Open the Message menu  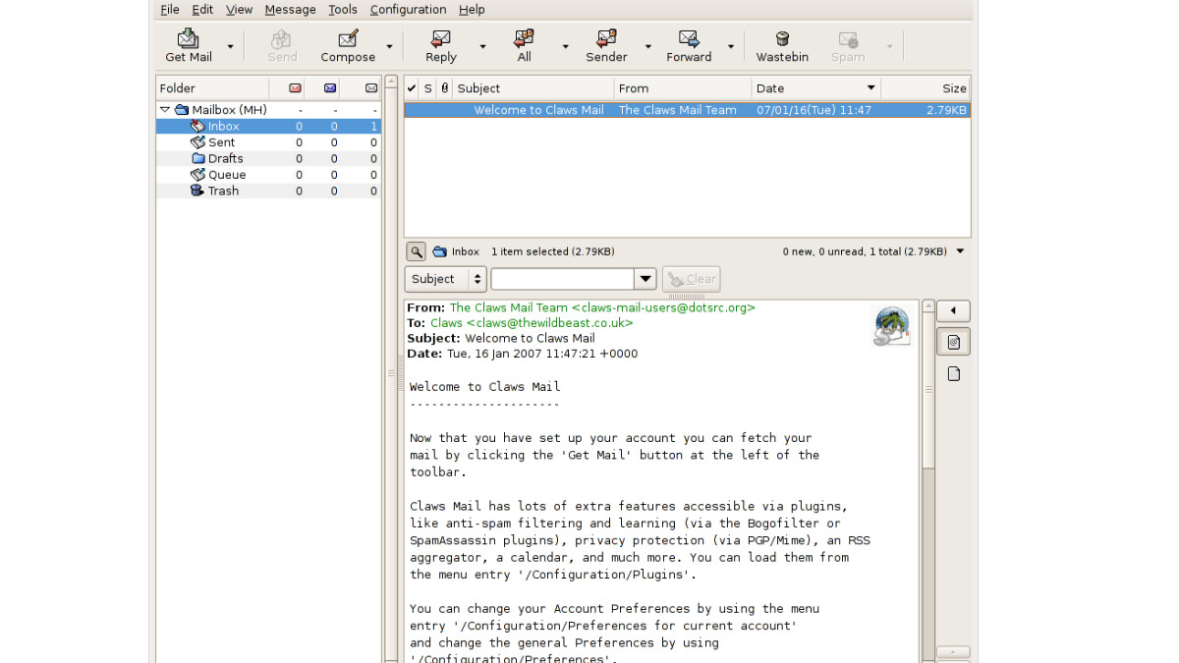coord(290,10)
